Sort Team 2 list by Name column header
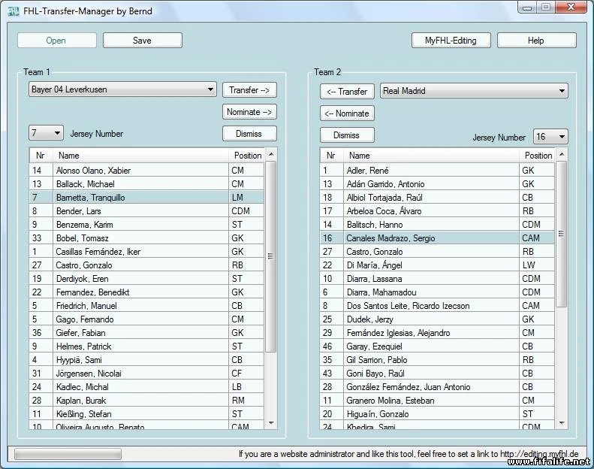Viewport: 594px width, 469px height. pyautogui.click(x=431, y=156)
